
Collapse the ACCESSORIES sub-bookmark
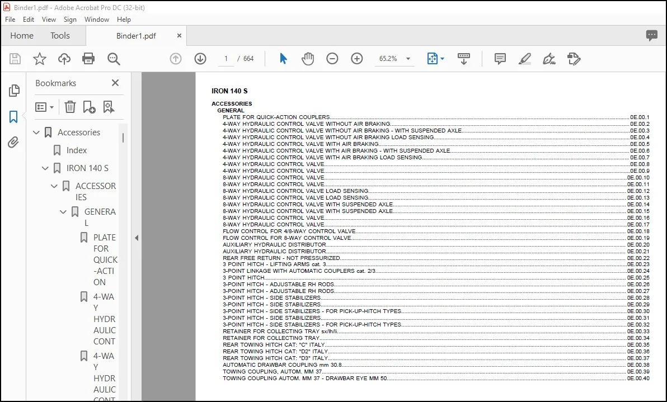54,186
